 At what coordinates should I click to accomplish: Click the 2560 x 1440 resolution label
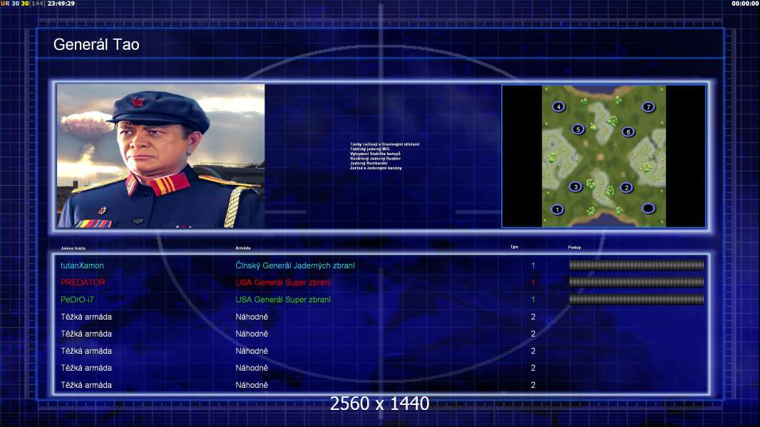pos(379,404)
